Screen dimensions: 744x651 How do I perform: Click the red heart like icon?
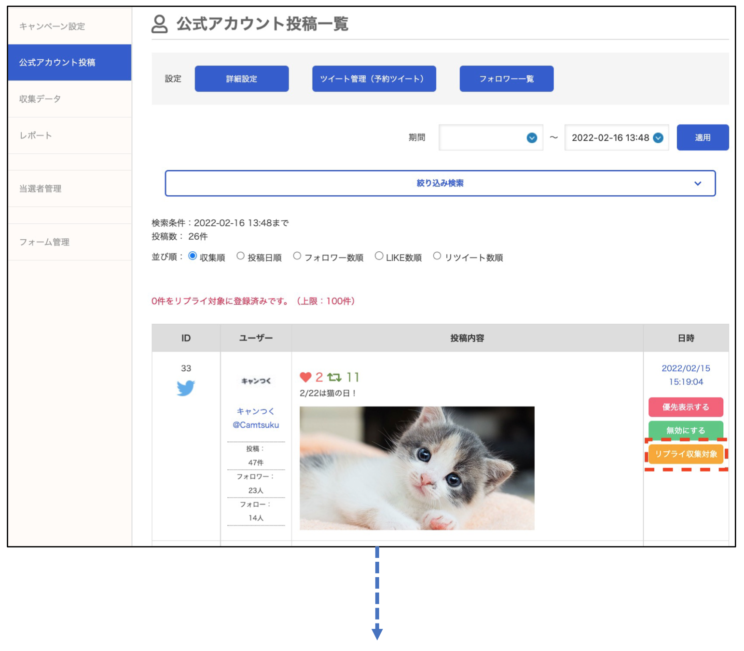tap(305, 377)
